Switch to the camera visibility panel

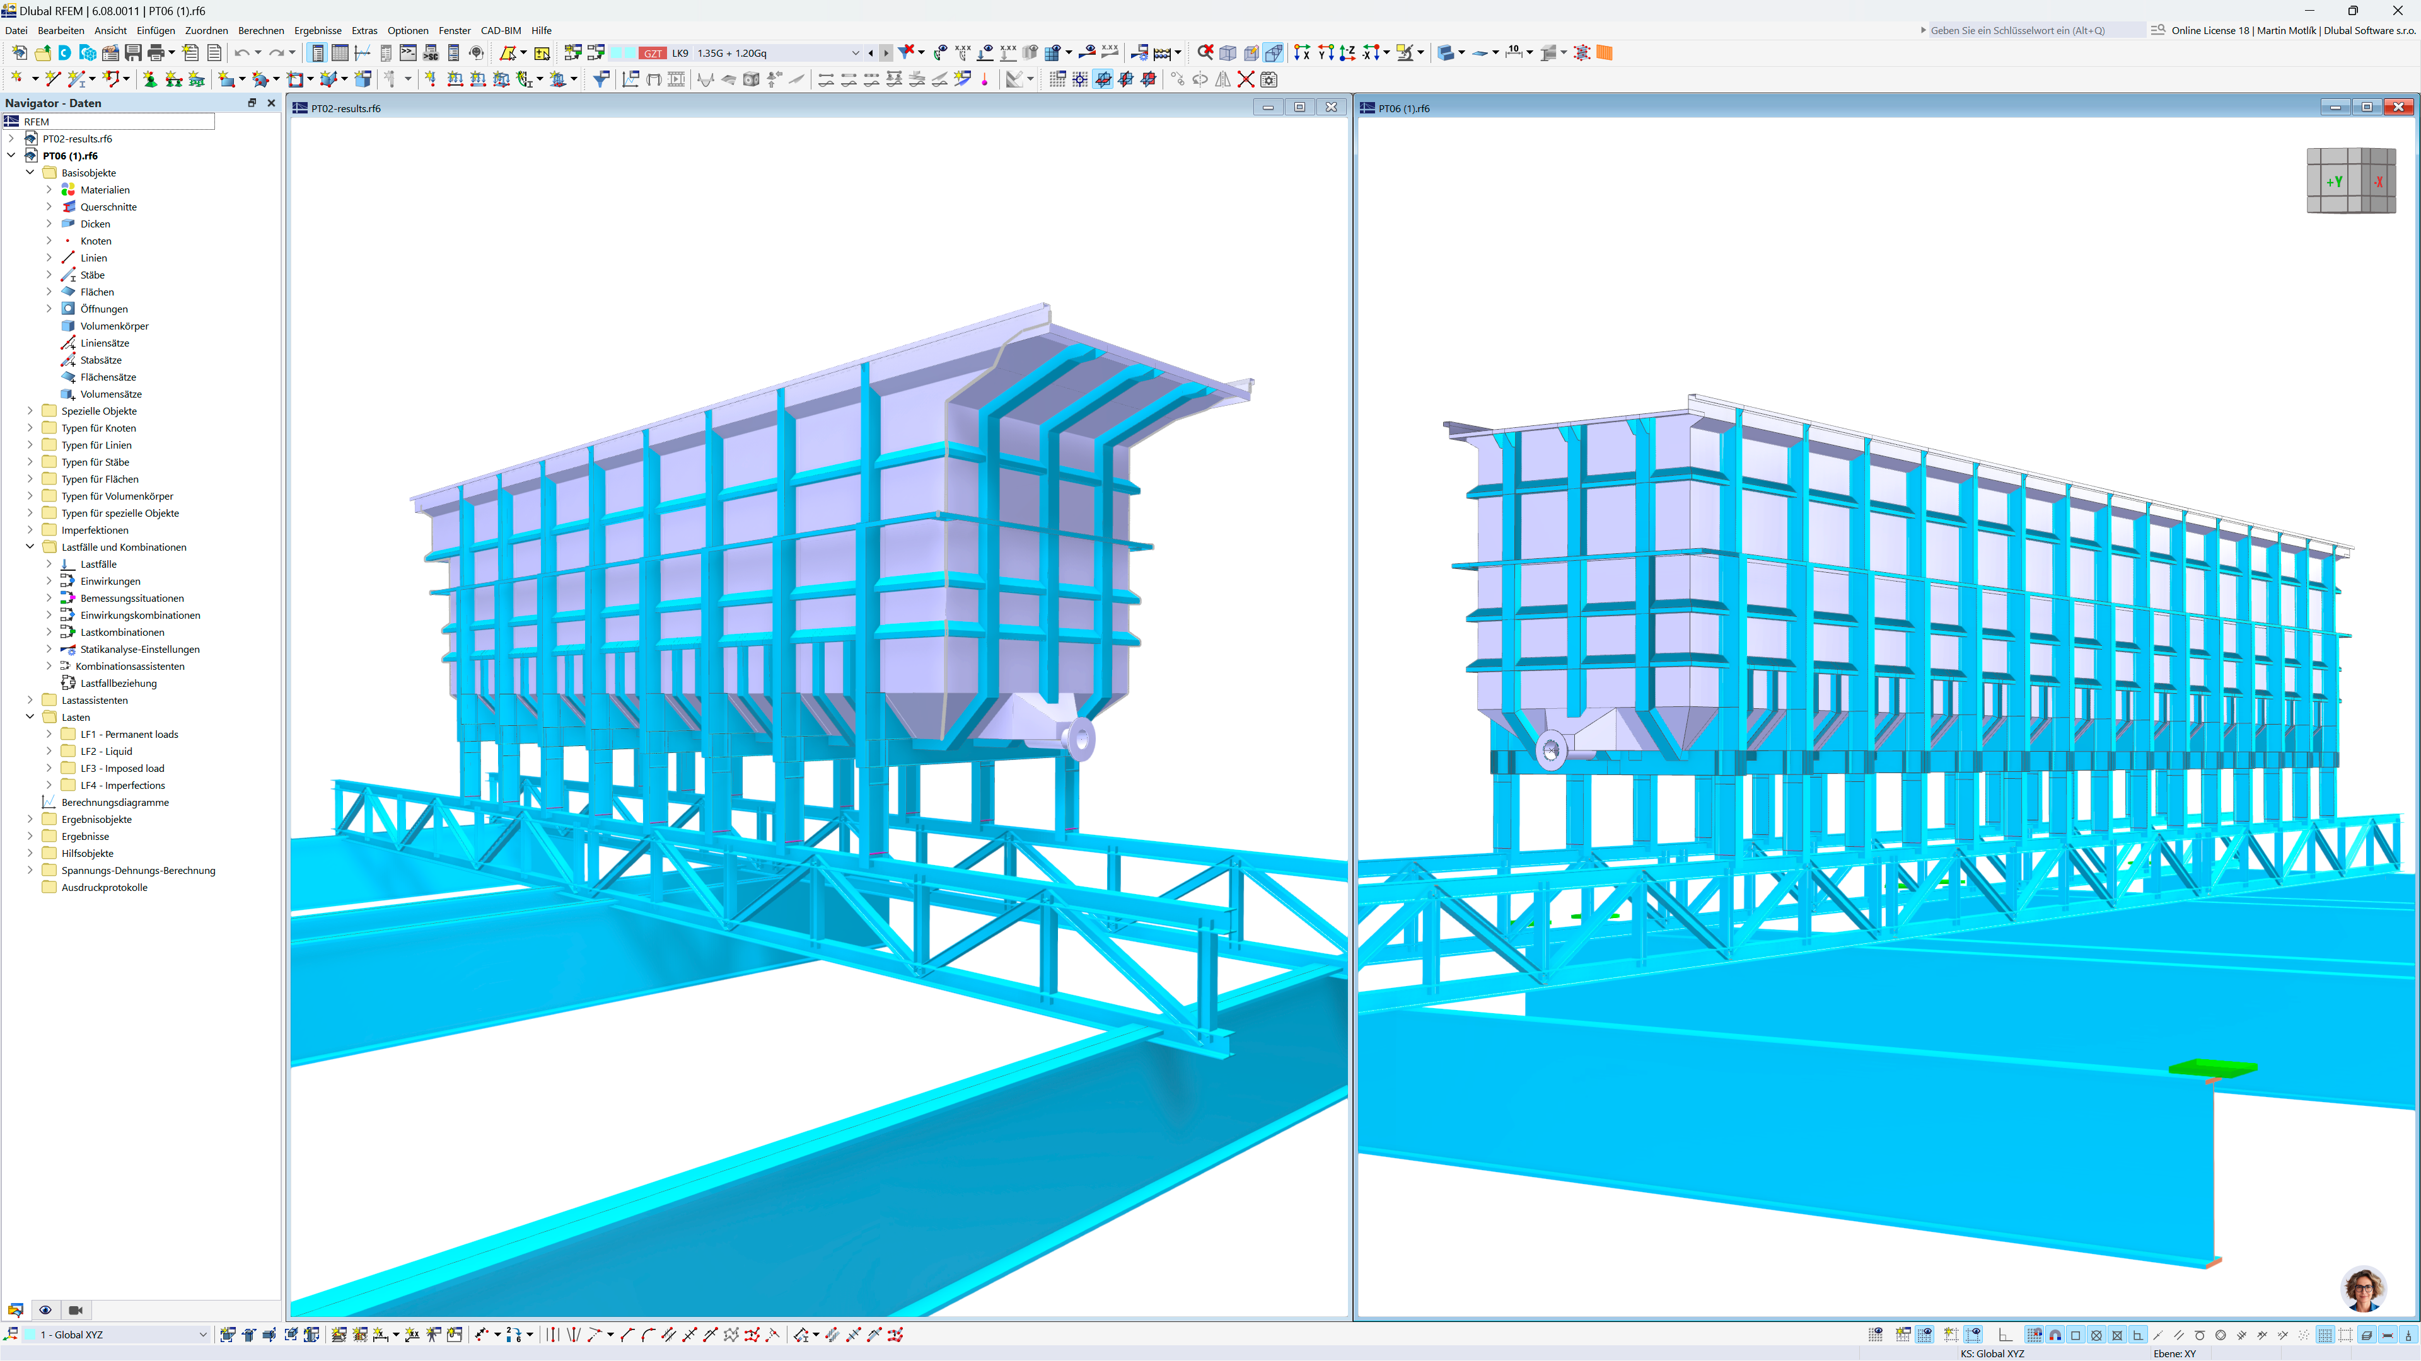[75, 1309]
